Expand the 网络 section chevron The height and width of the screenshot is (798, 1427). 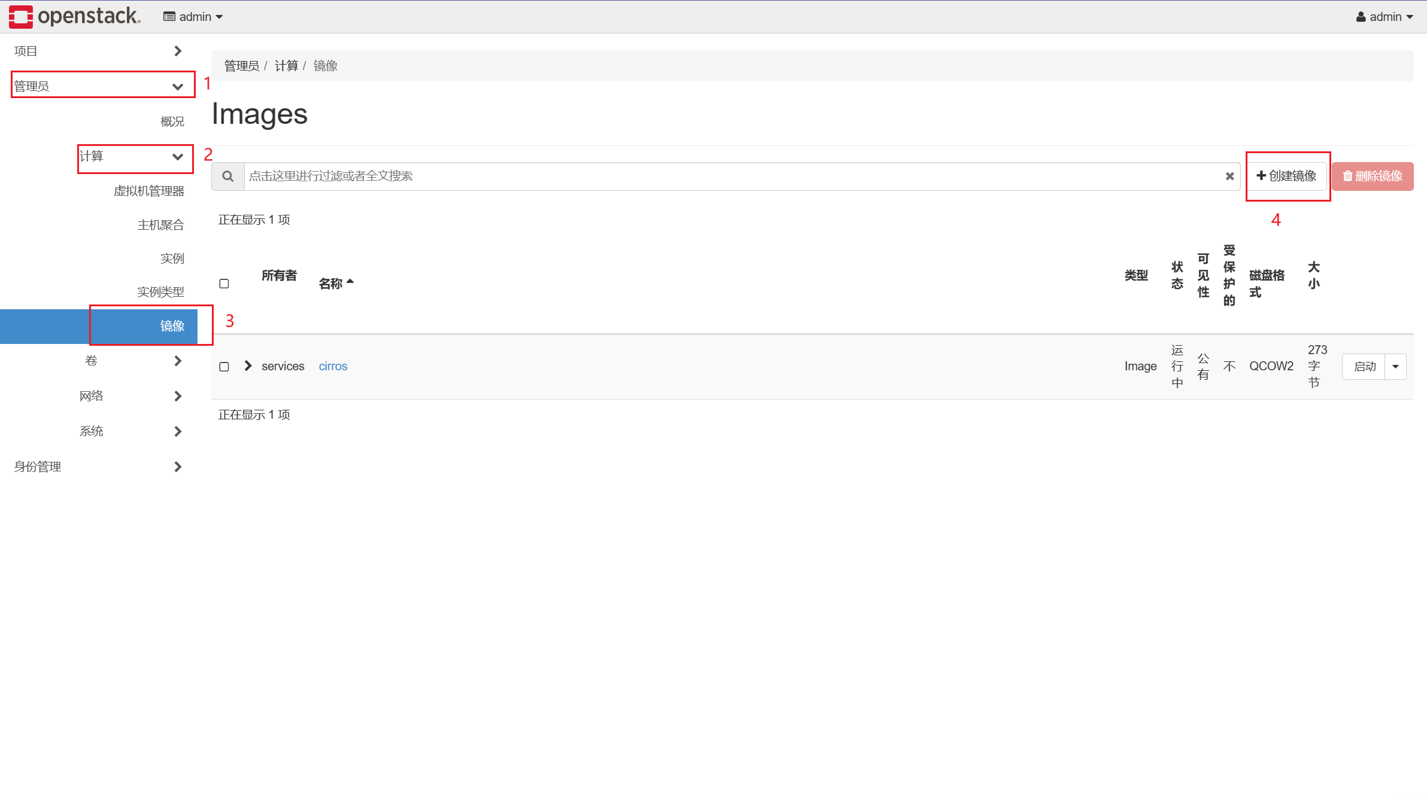[178, 396]
